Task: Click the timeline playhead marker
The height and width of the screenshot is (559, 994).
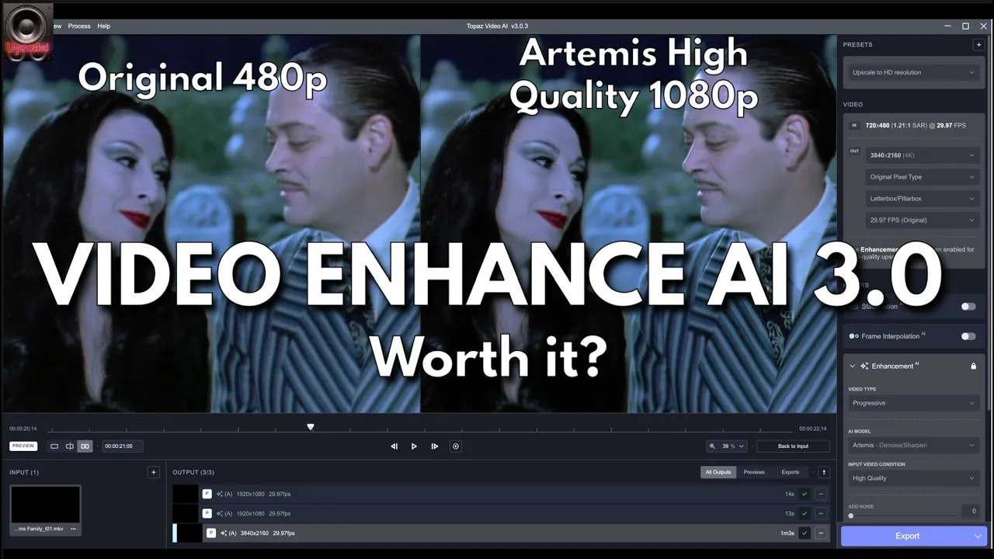Action: tap(311, 427)
